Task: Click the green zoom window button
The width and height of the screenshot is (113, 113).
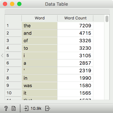Action: click(19, 4)
